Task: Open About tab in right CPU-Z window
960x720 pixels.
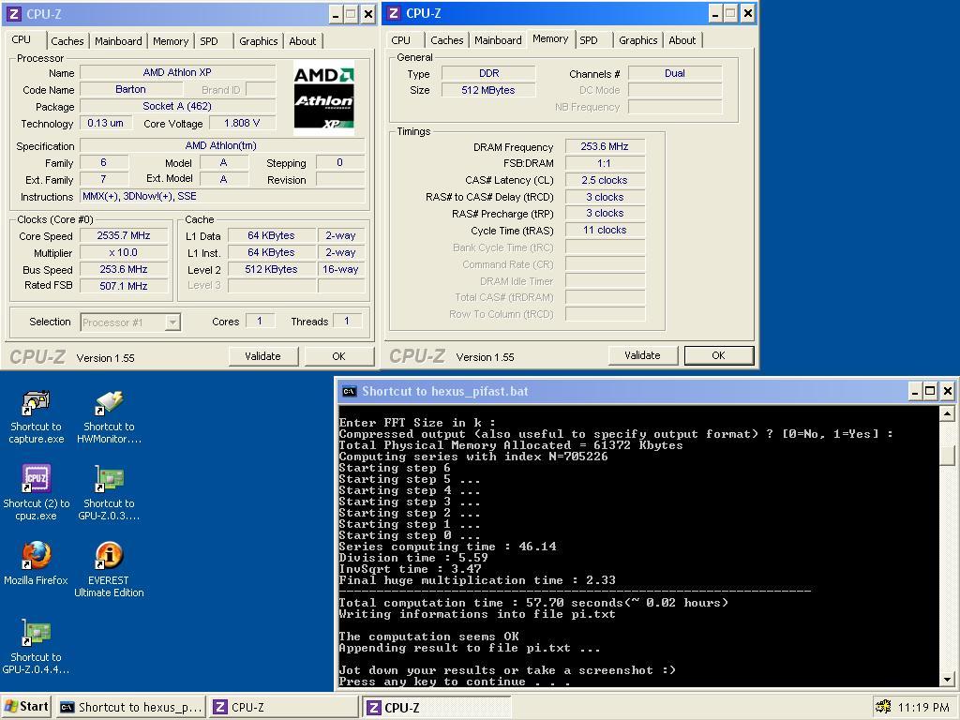Action: coord(682,40)
